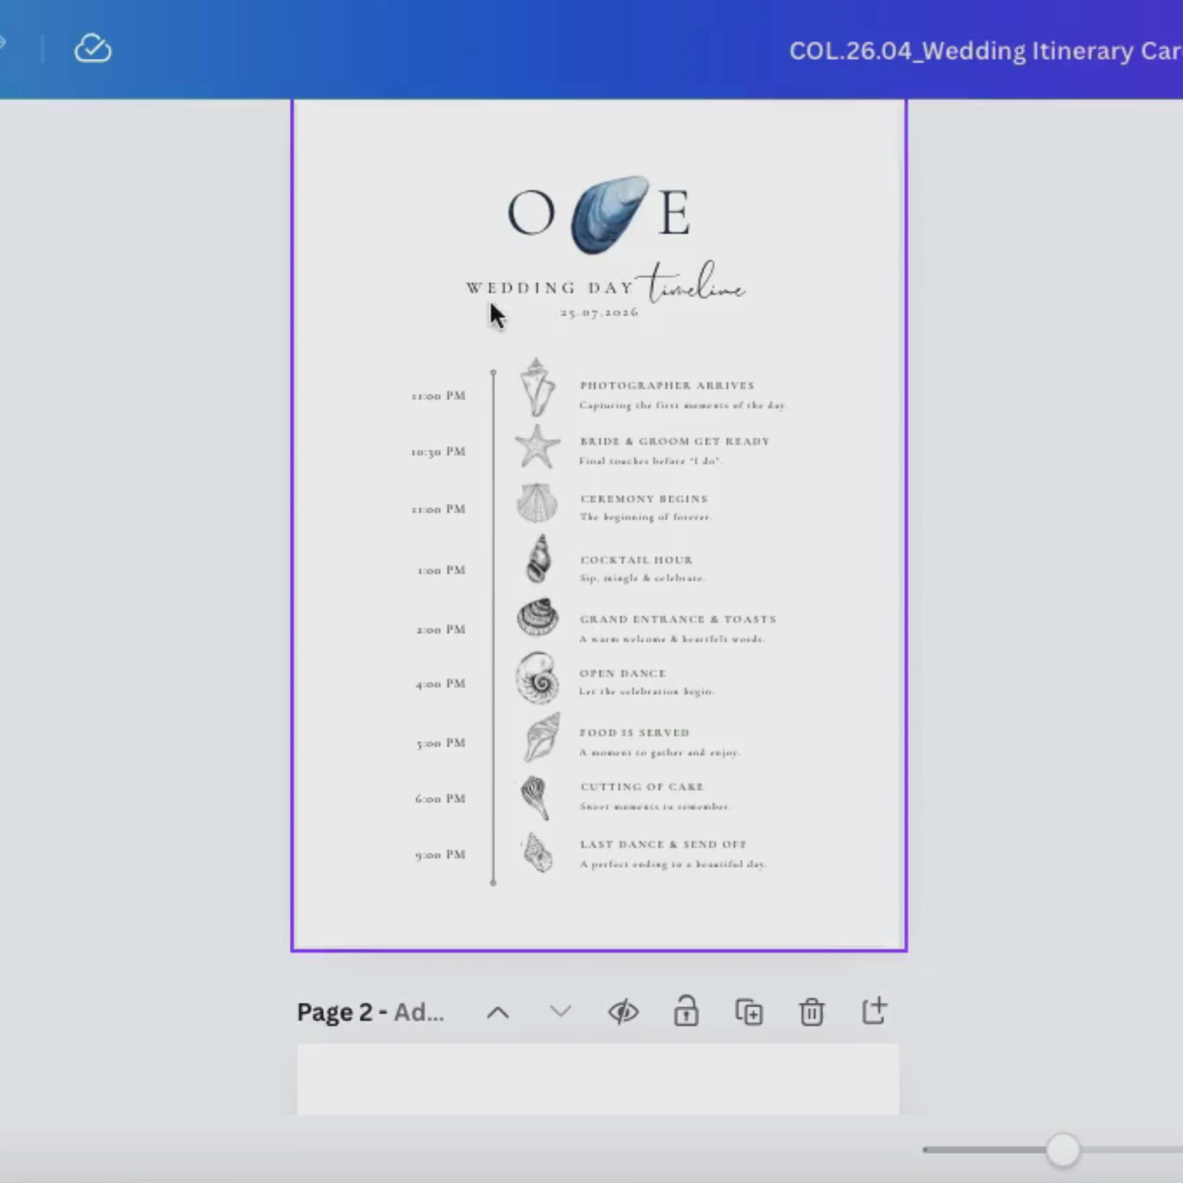This screenshot has height=1183, width=1183.
Task: Select 'Sip, mingle & celebrate' subtitle
Action: [642, 577]
